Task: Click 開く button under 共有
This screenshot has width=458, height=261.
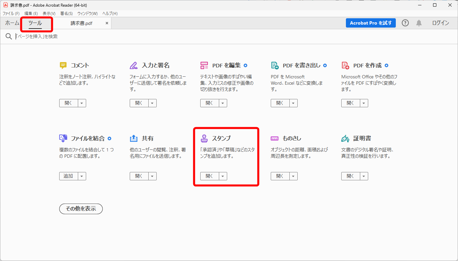Action: point(139,176)
